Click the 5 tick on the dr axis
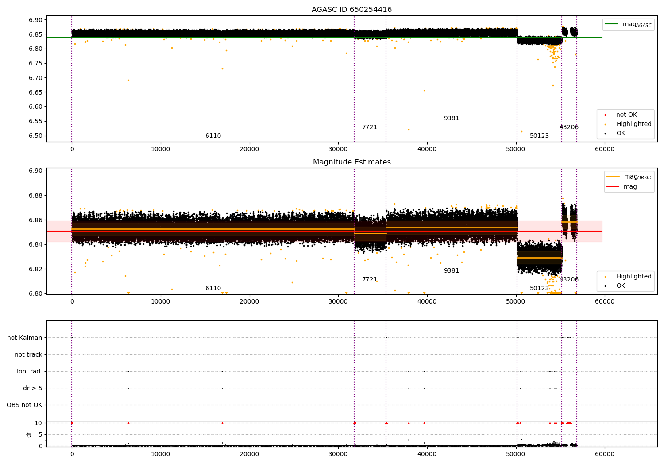 [41, 434]
